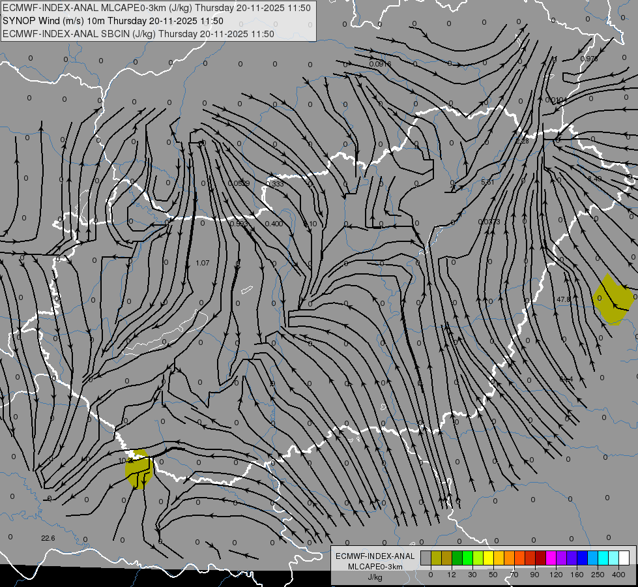Click the MLCAPE0-3km title line in header
The height and width of the screenshot is (587, 638).
tap(156, 8)
